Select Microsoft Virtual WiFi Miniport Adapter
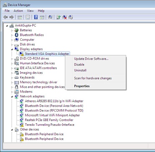 pos(52,115)
